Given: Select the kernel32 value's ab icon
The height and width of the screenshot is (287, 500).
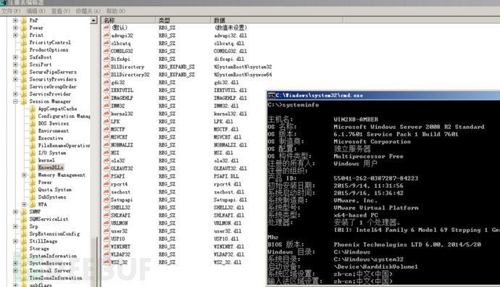Looking at the screenshot, I should (x=107, y=114).
